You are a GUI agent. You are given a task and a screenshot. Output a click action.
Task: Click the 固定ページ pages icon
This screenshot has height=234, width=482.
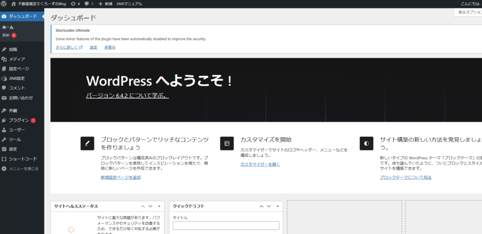(4, 69)
